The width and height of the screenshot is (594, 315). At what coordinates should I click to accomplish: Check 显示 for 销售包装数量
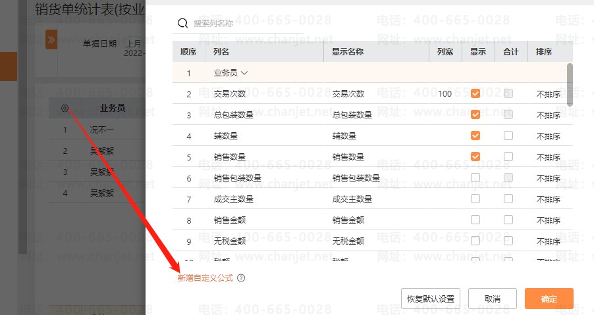point(475,178)
